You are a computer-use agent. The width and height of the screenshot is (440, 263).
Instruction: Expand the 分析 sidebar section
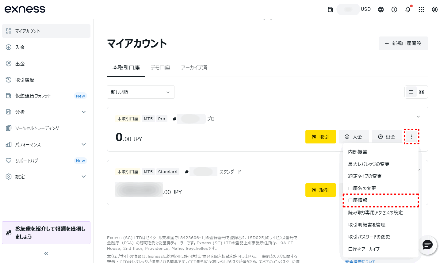(x=46, y=112)
